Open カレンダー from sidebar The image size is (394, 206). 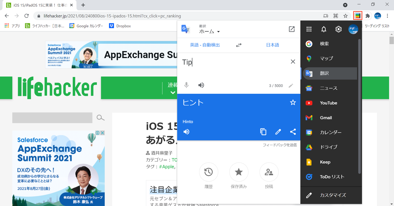pyautogui.click(x=330, y=133)
